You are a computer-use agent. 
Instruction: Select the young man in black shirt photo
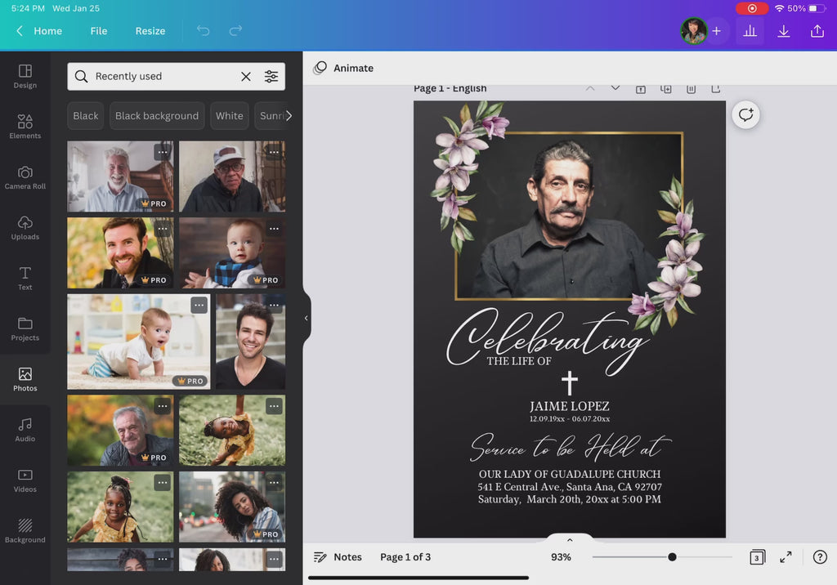coord(250,342)
